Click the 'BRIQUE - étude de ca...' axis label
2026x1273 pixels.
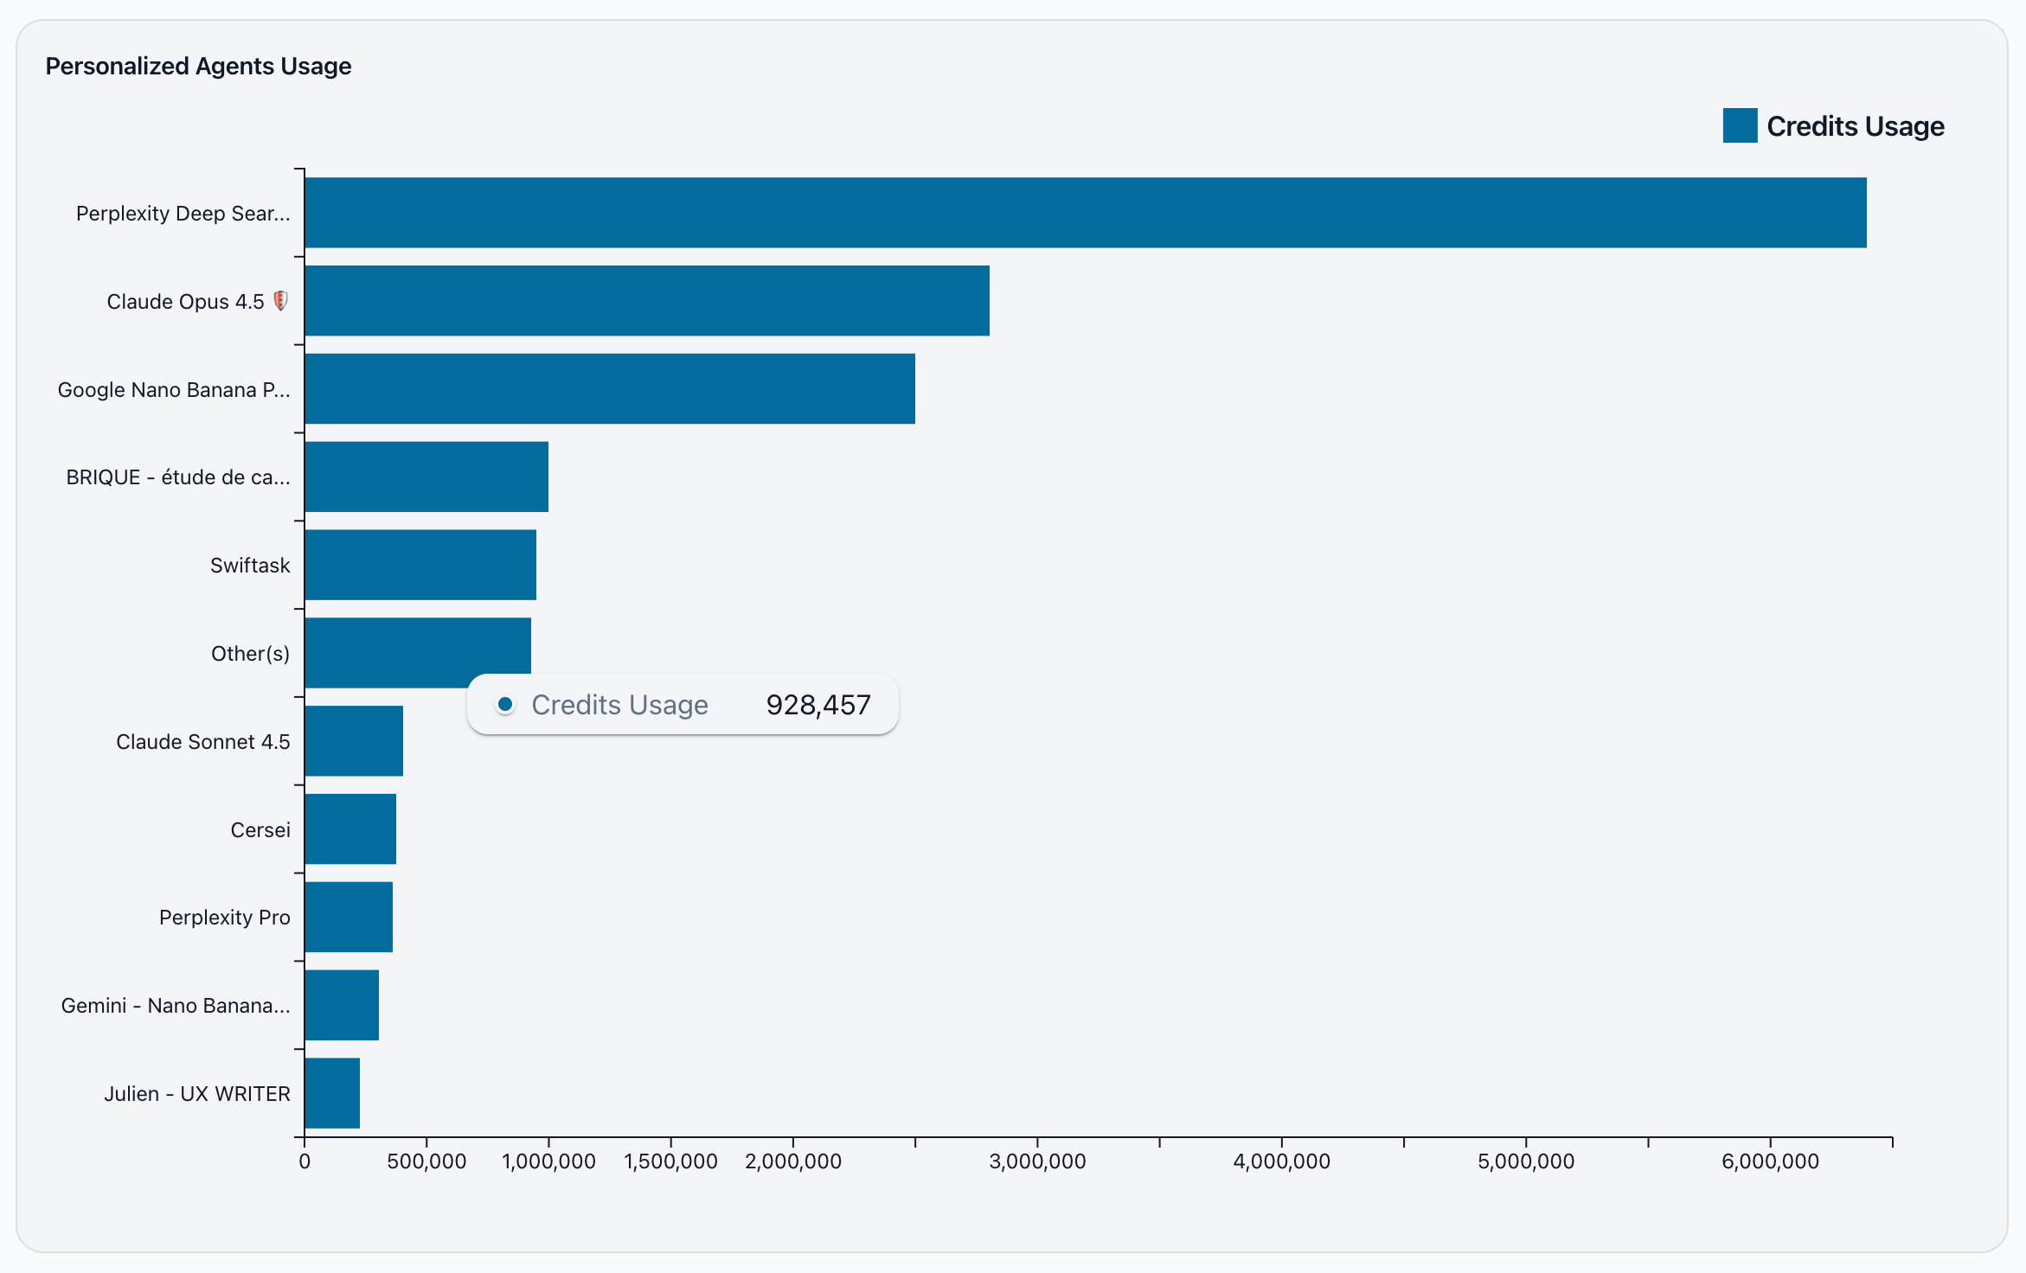point(178,477)
